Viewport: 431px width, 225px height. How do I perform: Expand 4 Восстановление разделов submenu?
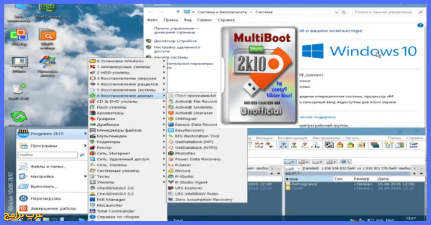(128, 84)
